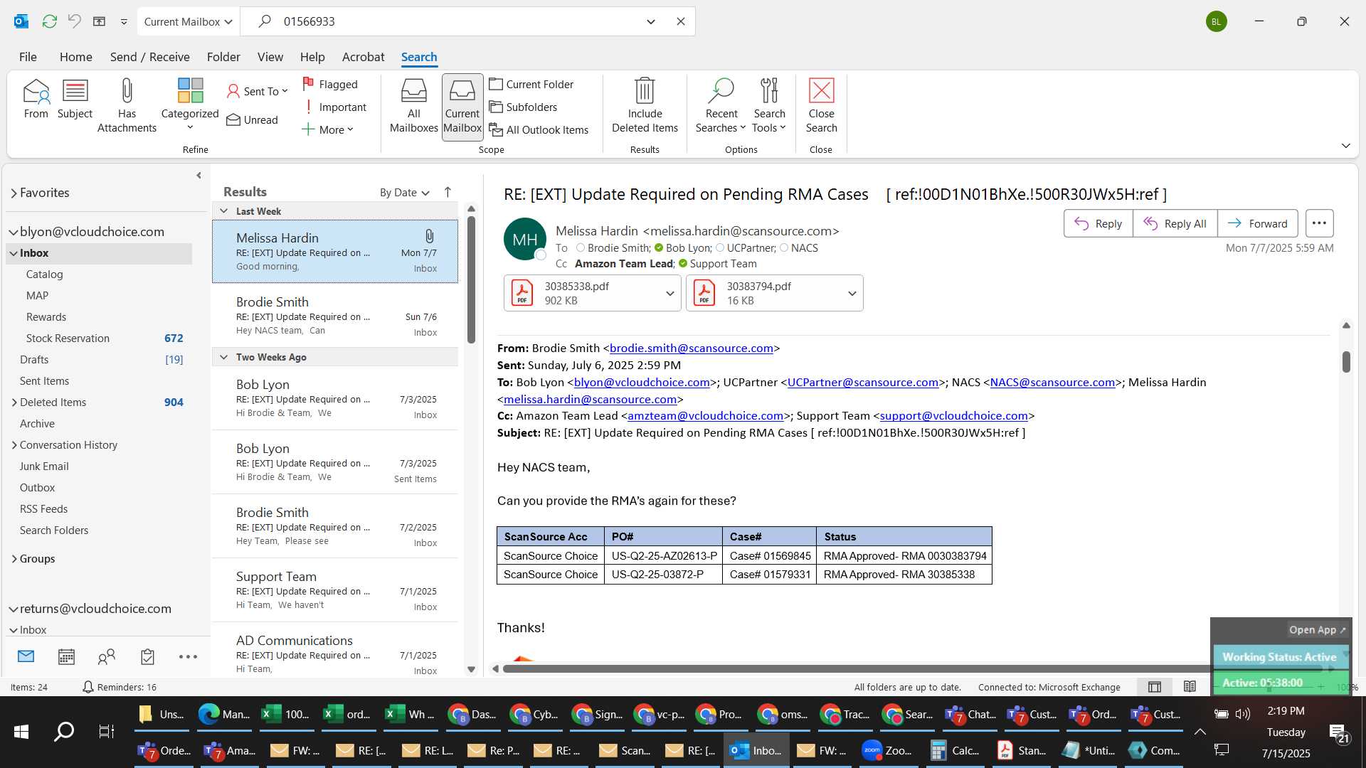
Task: Filter results to Flagged items
Action: pyautogui.click(x=330, y=84)
